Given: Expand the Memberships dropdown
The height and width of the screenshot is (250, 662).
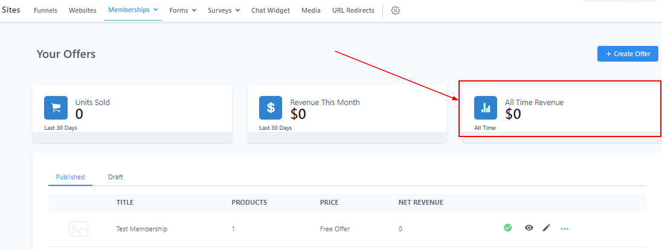Looking at the screenshot, I should (133, 10).
